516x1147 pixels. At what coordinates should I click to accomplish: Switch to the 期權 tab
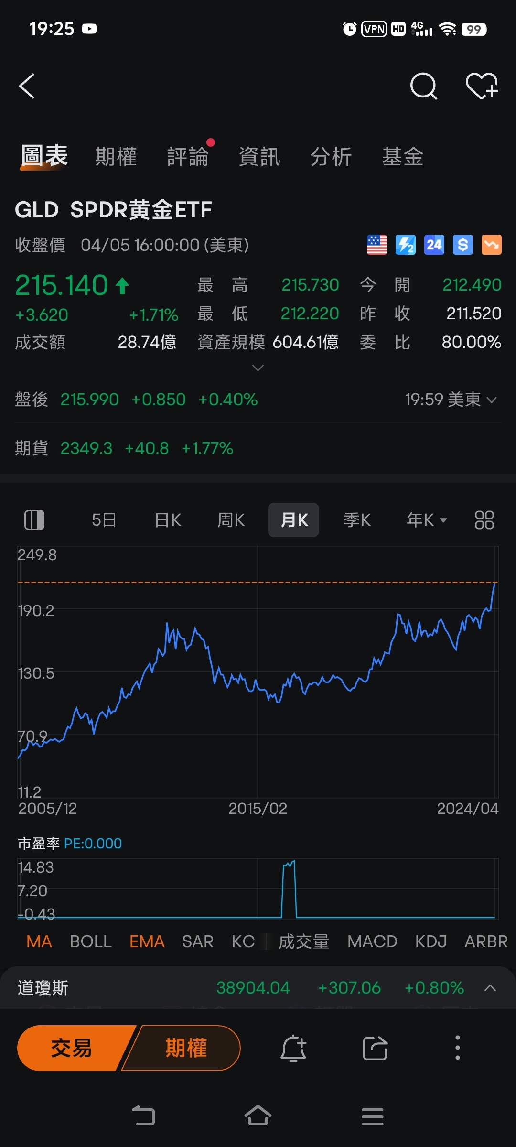coord(116,156)
